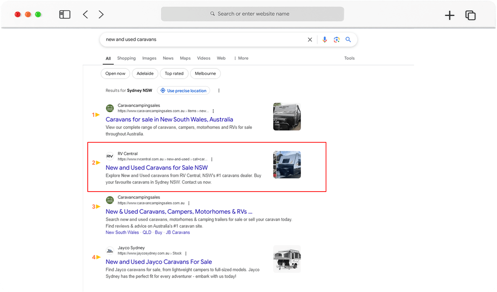
Task: Go back with the browser back arrow
Action: 85,14
